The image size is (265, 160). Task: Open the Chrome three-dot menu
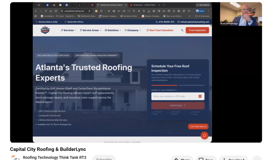(209, 11)
